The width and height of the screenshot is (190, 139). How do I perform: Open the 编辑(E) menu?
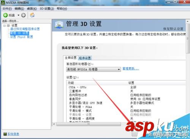[x=19, y=9]
